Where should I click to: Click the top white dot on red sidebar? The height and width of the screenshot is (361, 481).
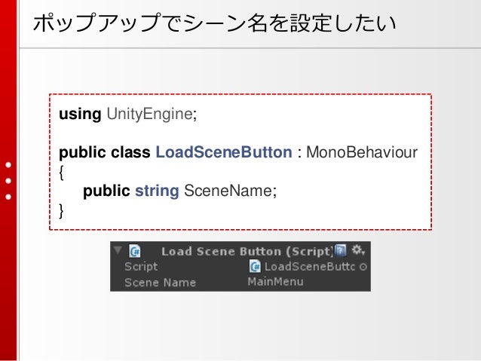8,165
